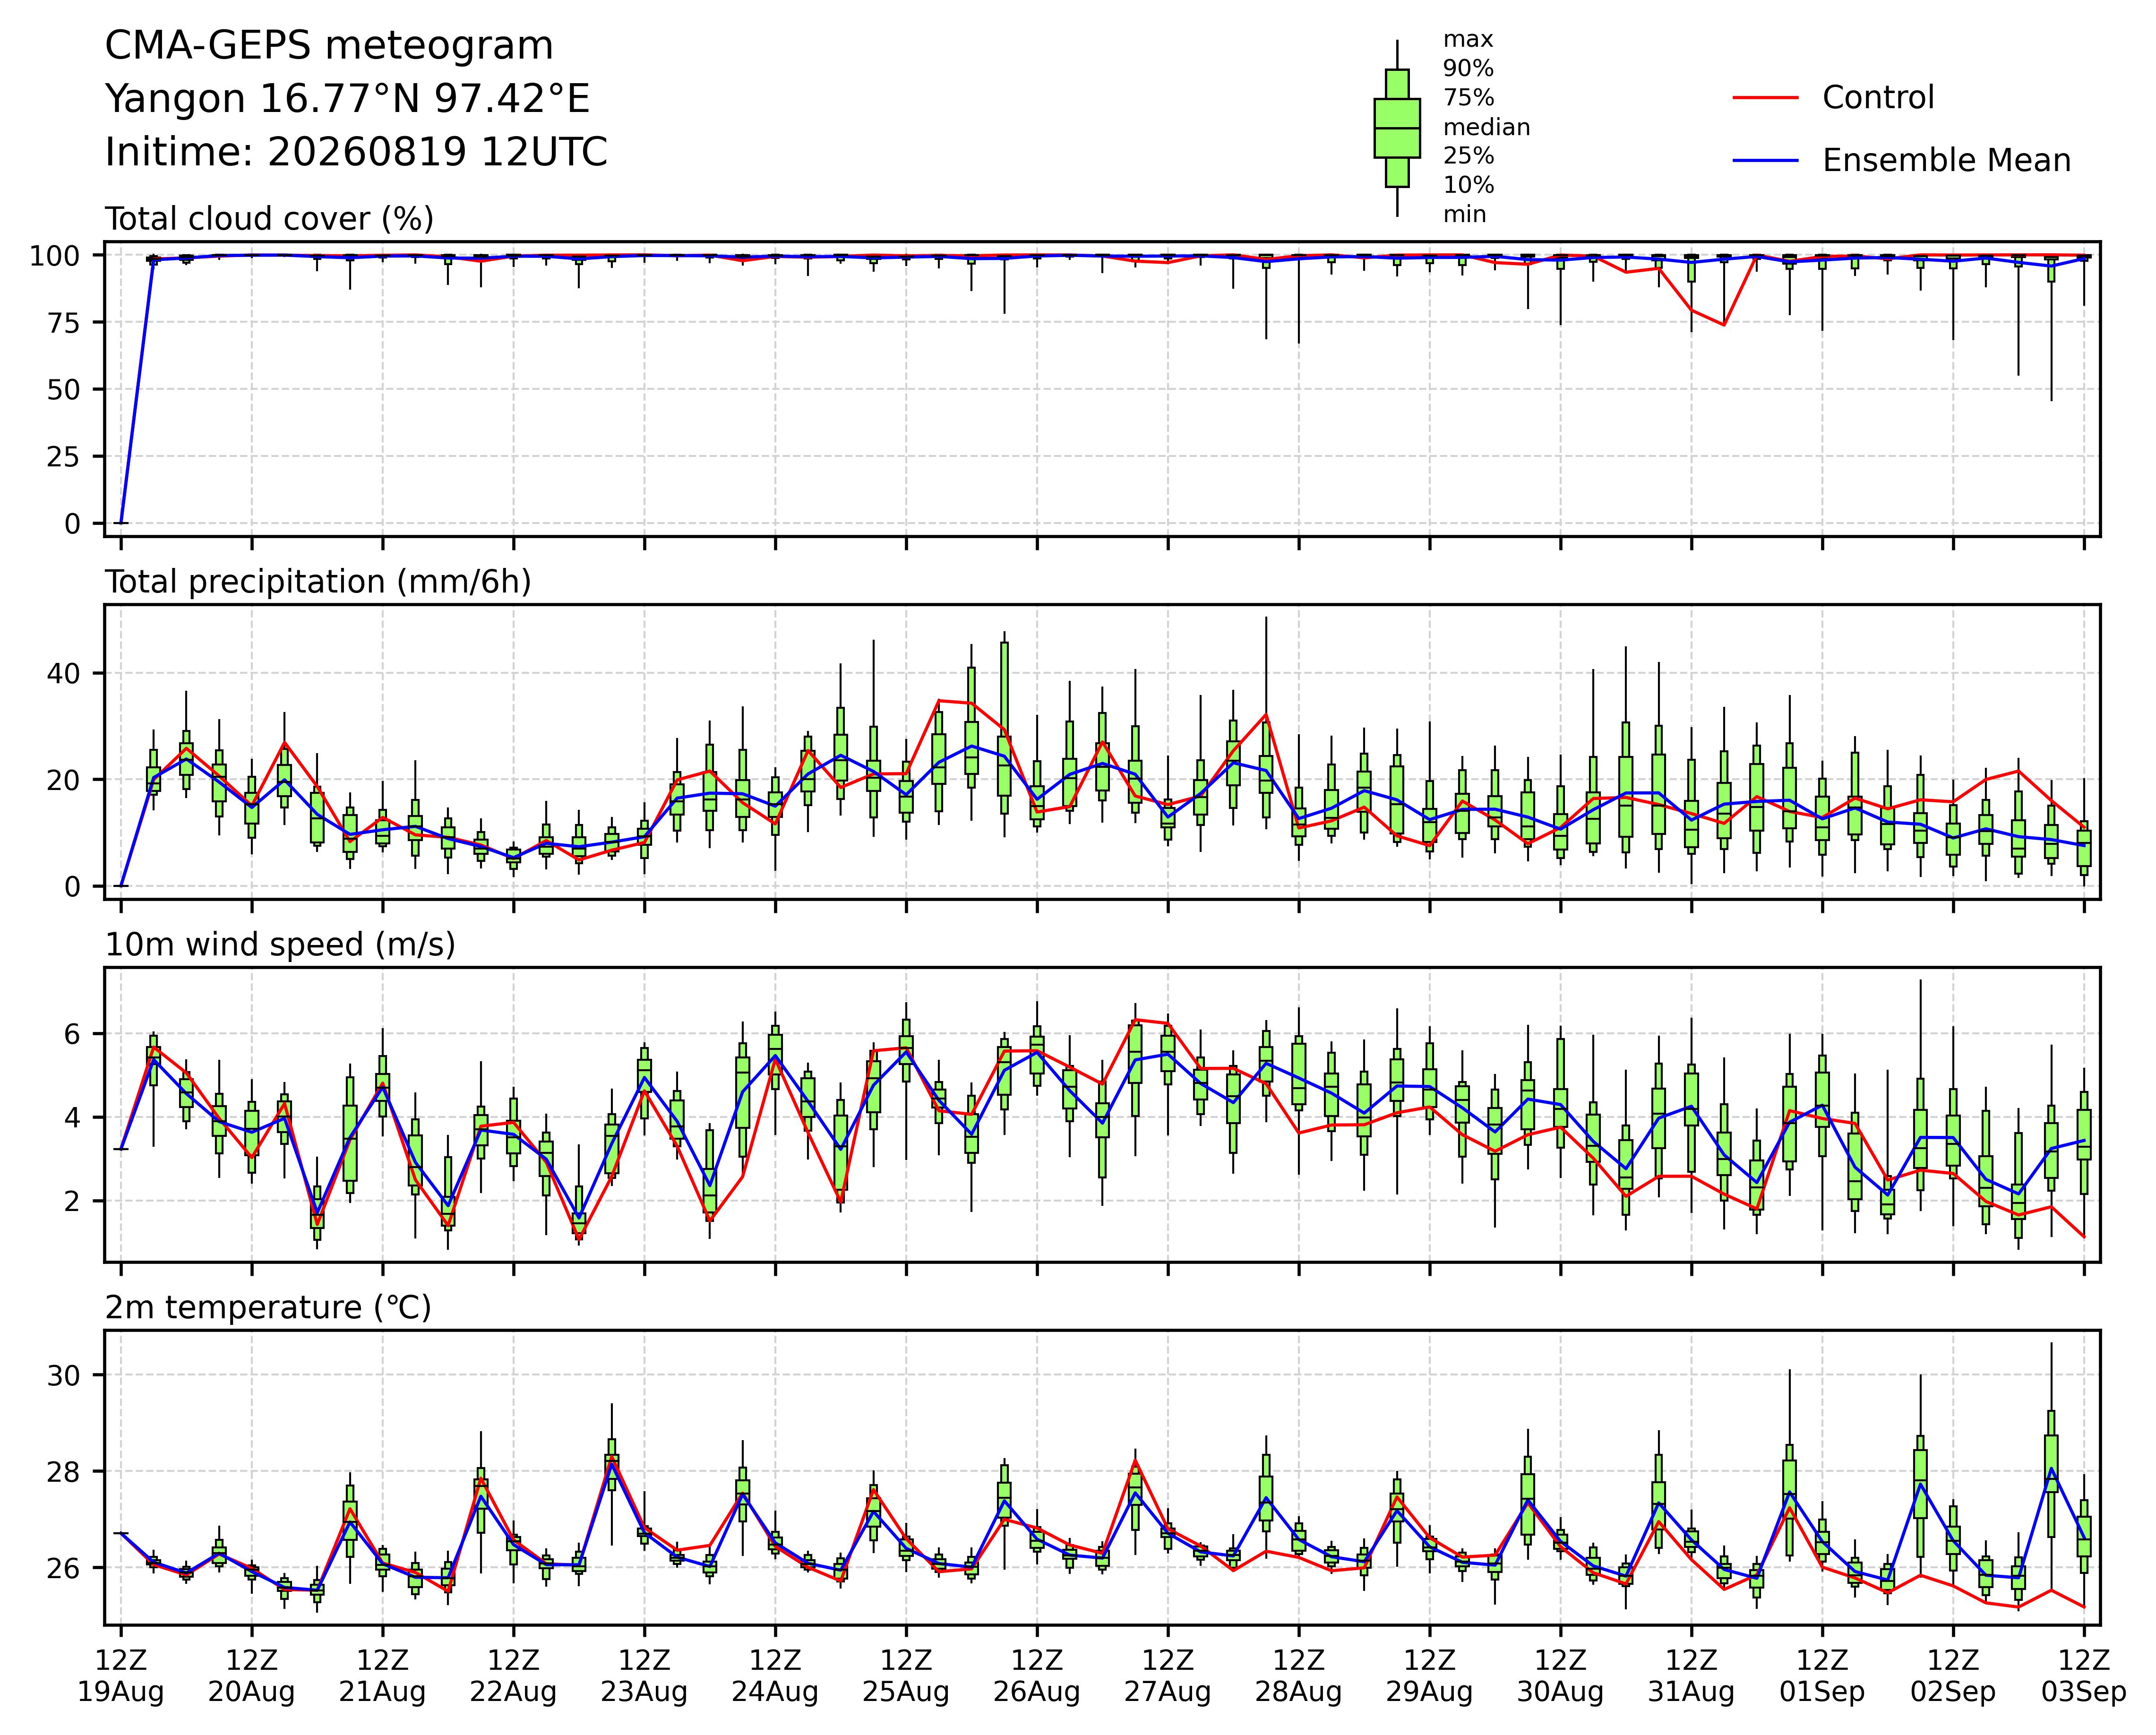Click the '12Z 01Sep' x-axis label
The image size is (2156, 1735).
pyautogui.click(x=1822, y=1677)
